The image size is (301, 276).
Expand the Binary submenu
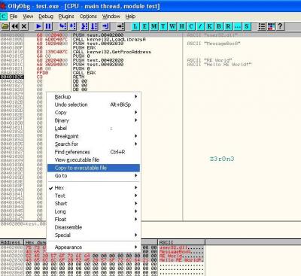[93, 120]
